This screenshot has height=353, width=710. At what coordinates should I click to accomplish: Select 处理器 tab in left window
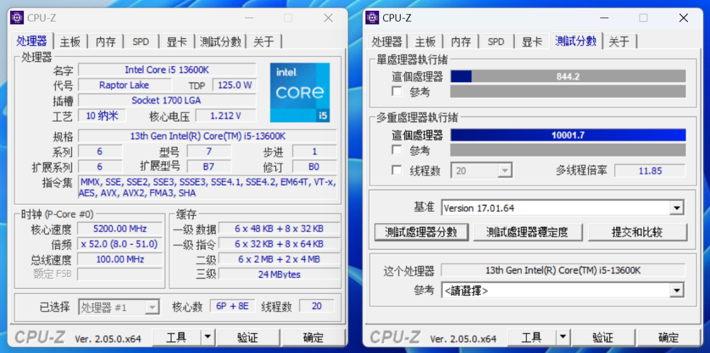(x=32, y=41)
